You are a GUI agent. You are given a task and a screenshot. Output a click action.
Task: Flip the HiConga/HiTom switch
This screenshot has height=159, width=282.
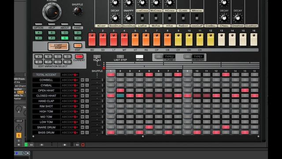click(169, 18)
